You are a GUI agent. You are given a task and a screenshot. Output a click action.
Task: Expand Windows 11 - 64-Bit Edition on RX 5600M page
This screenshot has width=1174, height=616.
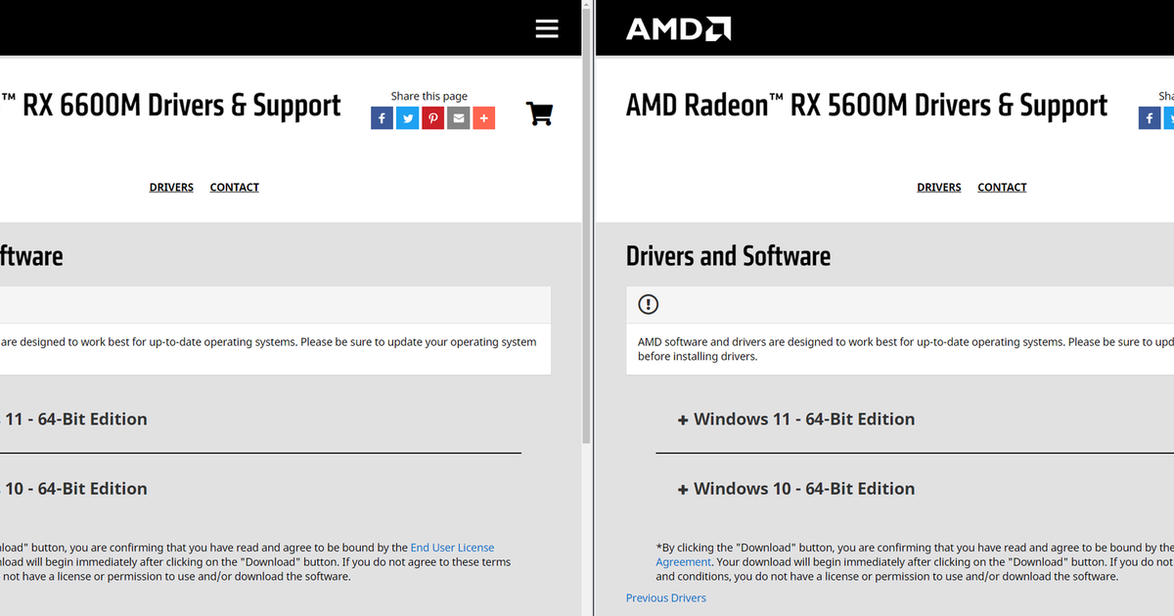[795, 418]
